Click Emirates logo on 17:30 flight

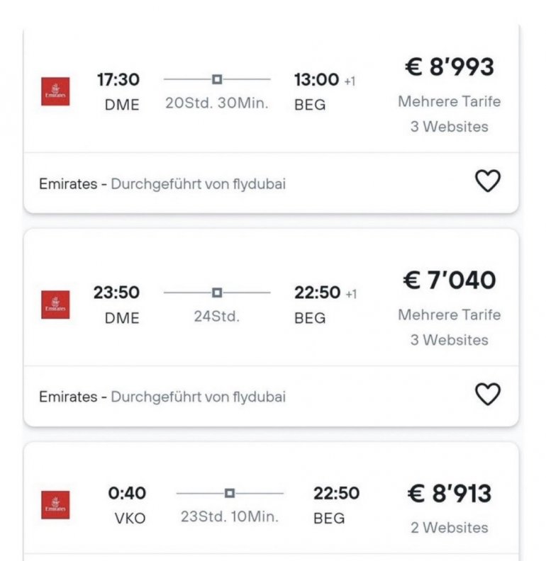pos(55,91)
